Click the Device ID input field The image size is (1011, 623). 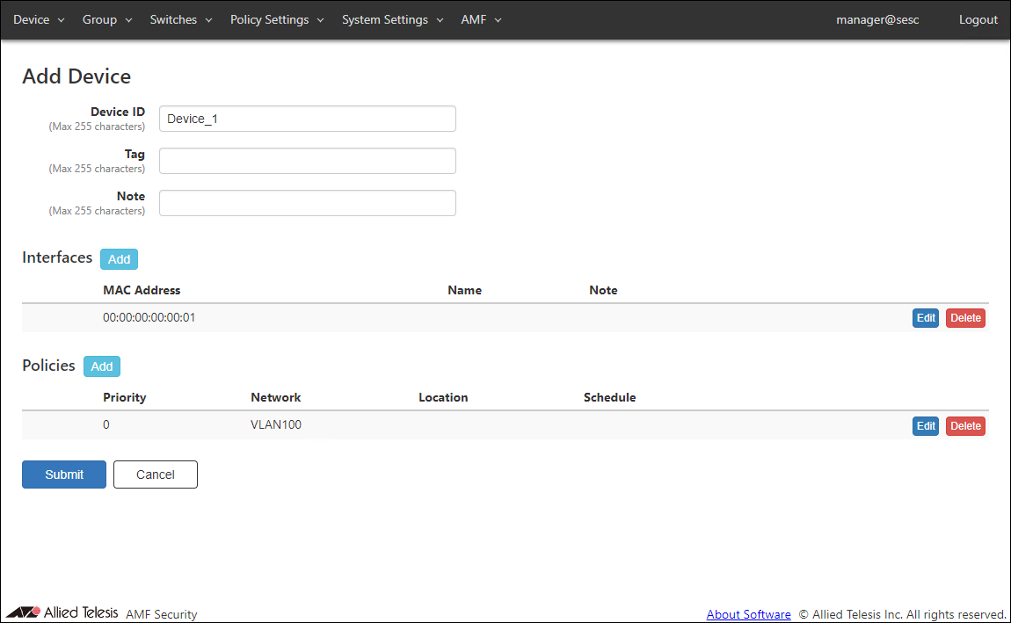tap(307, 119)
